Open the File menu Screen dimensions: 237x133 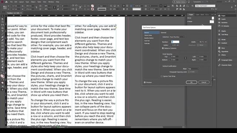pyautogui.click(x=11, y=2)
